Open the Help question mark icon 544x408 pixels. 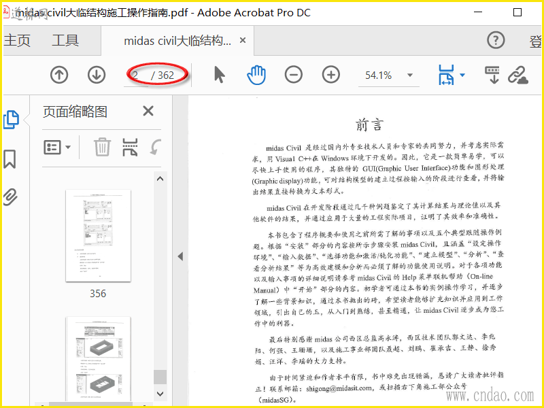(496, 41)
